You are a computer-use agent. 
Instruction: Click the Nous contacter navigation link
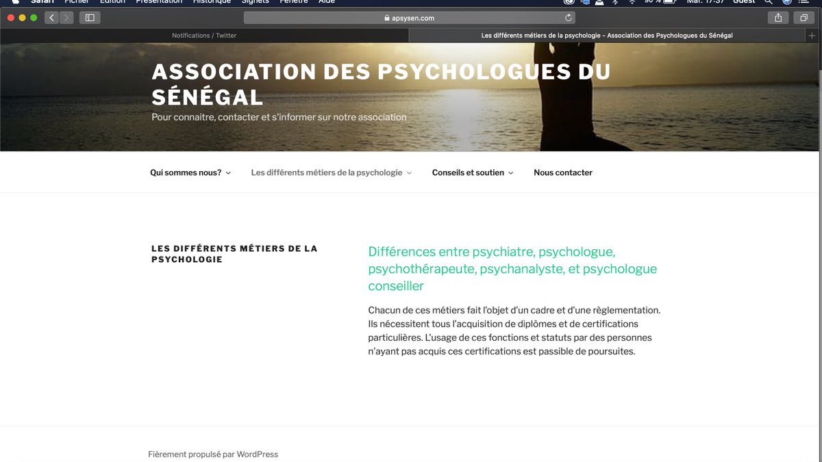click(563, 172)
